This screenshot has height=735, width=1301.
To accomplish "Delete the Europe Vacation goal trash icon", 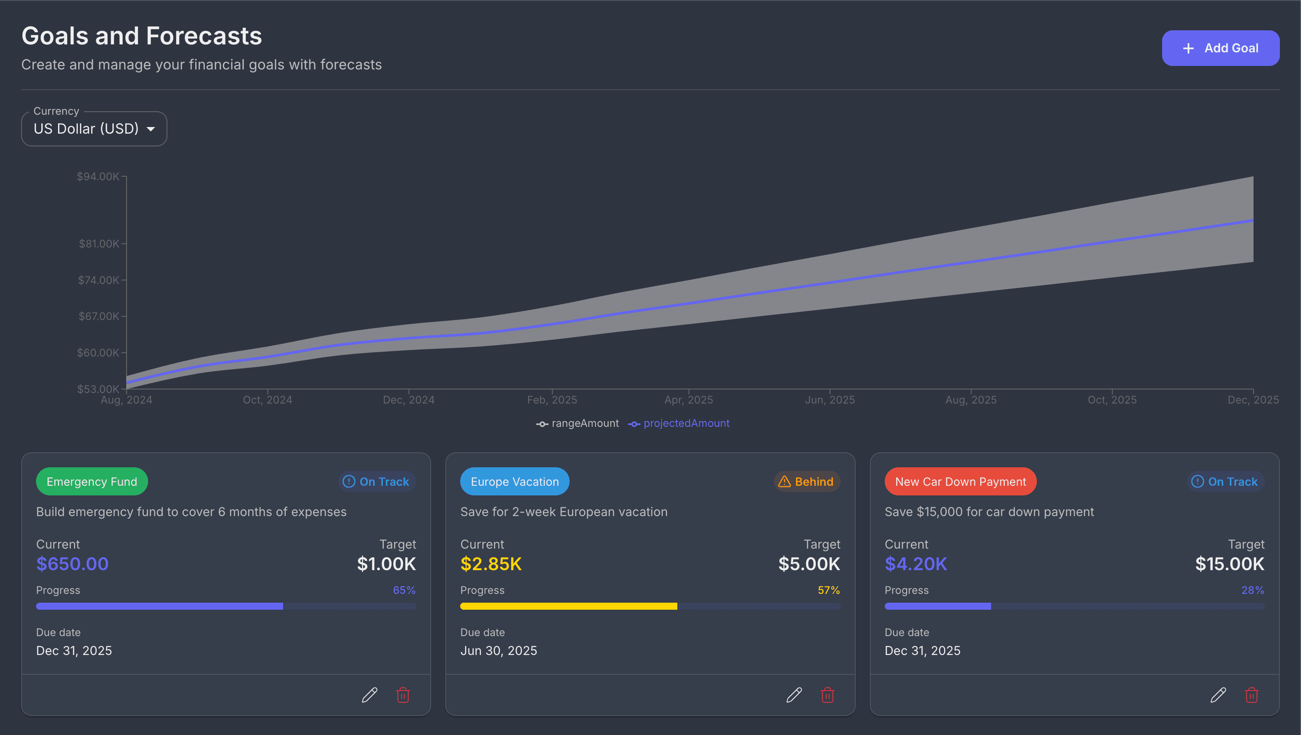I will coord(827,695).
